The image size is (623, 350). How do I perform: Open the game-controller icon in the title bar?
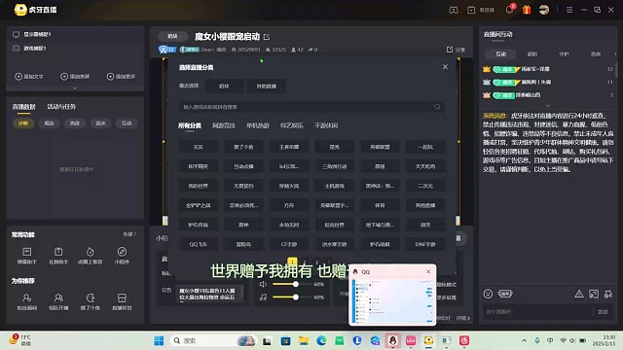(x=454, y=10)
